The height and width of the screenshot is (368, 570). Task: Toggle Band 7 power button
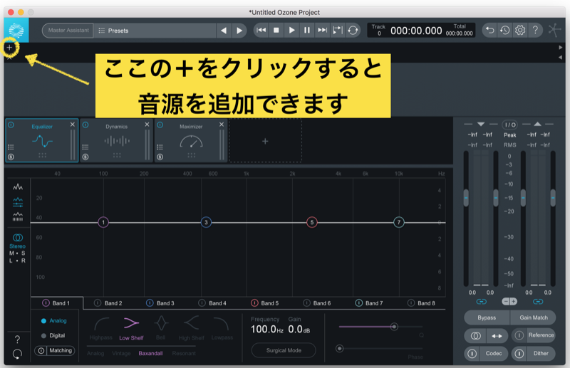pyautogui.click(x=359, y=303)
